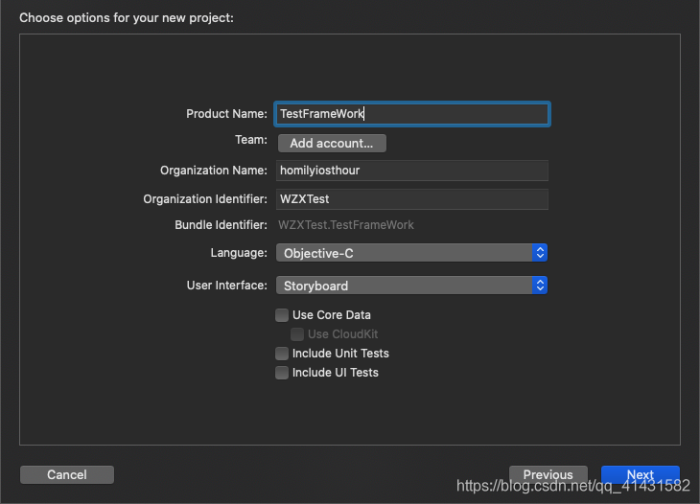
Task: Click the 'Bundle Identifier:' label
Action: click(221, 225)
